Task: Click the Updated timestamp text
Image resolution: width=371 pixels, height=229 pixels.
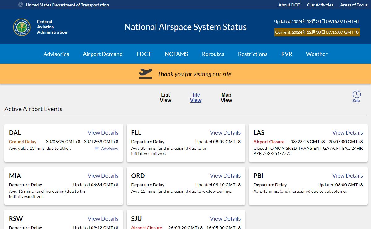Action: [x=316, y=21]
